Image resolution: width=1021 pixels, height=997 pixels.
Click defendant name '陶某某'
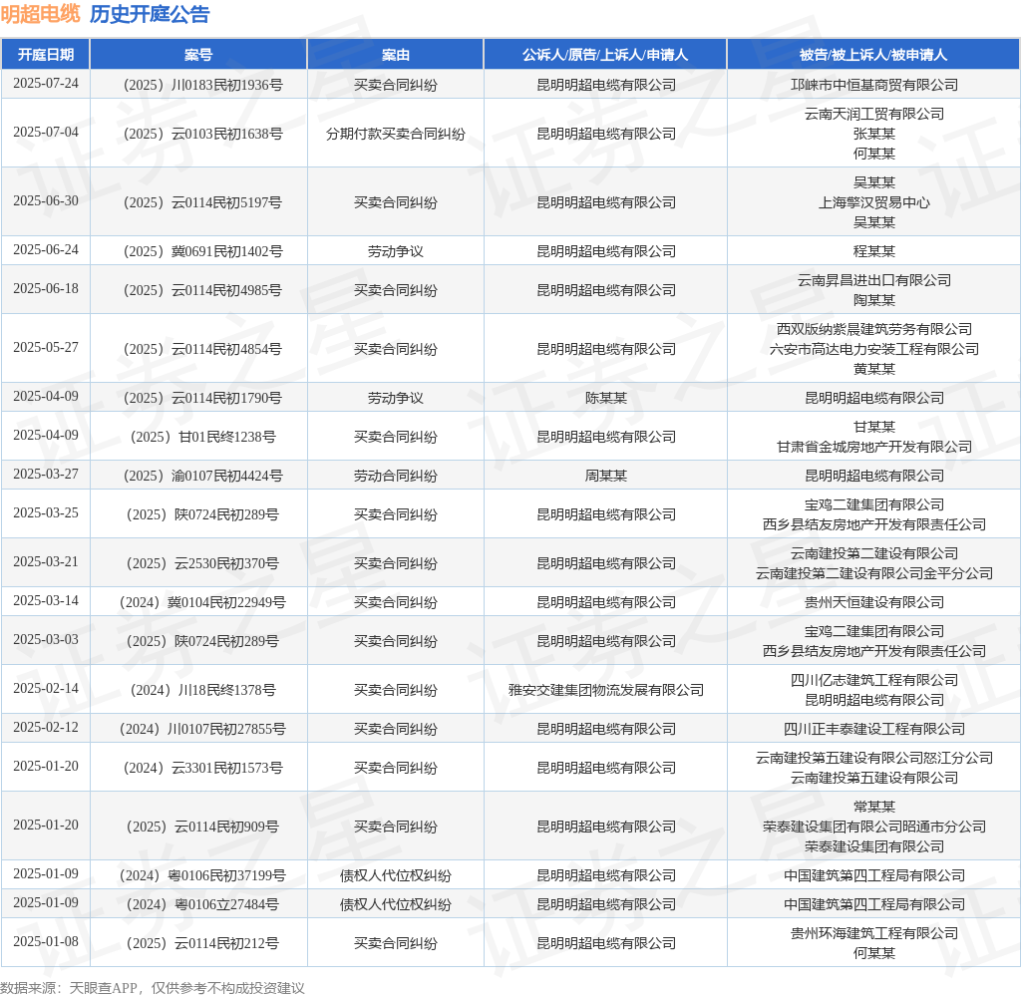(x=873, y=300)
